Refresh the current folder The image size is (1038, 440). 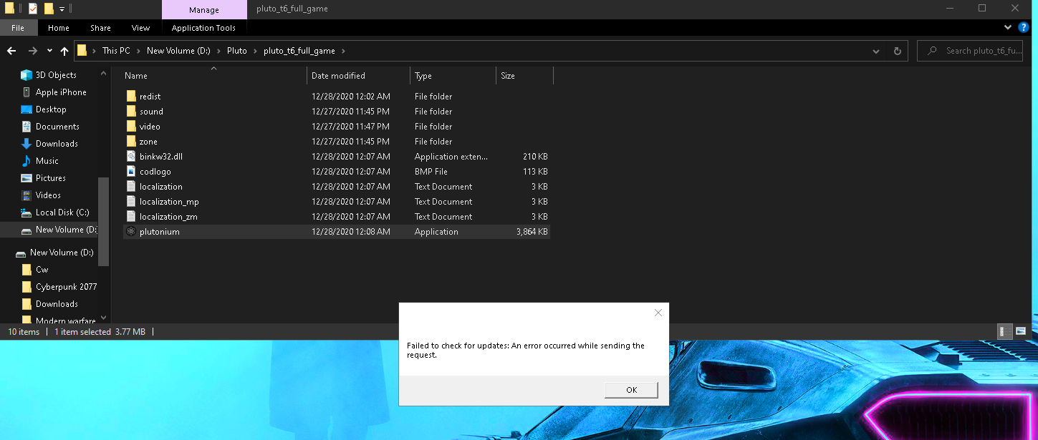click(x=897, y=52)
